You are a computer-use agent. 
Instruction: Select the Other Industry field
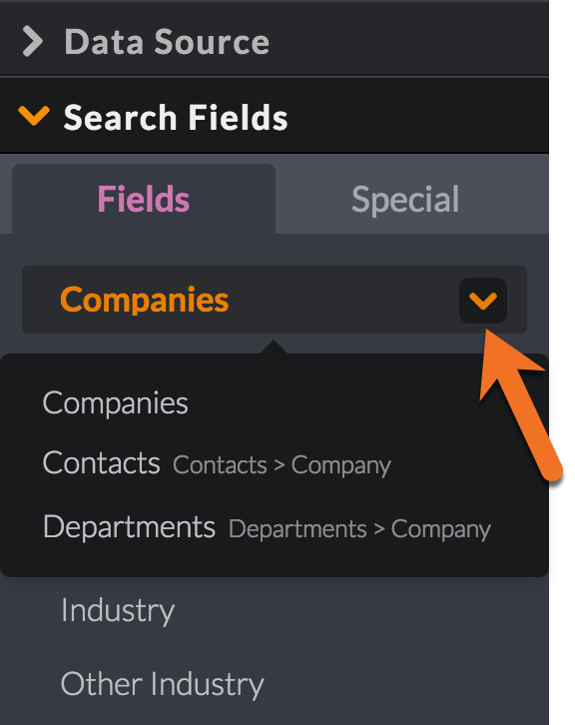(163, 684)
